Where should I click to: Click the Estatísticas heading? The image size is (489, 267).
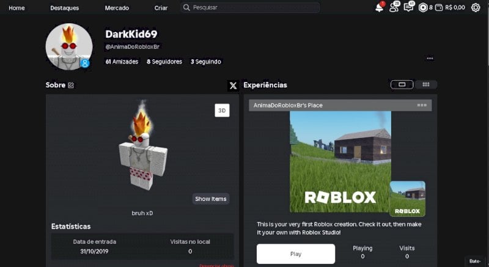coord(71,227)
